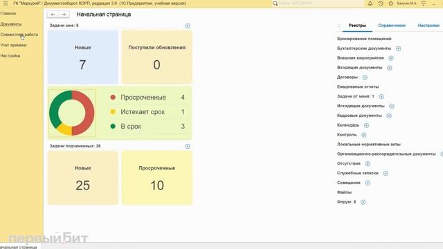
Task: Open the Совместная работа section
Action: click(x=19, y=35)
